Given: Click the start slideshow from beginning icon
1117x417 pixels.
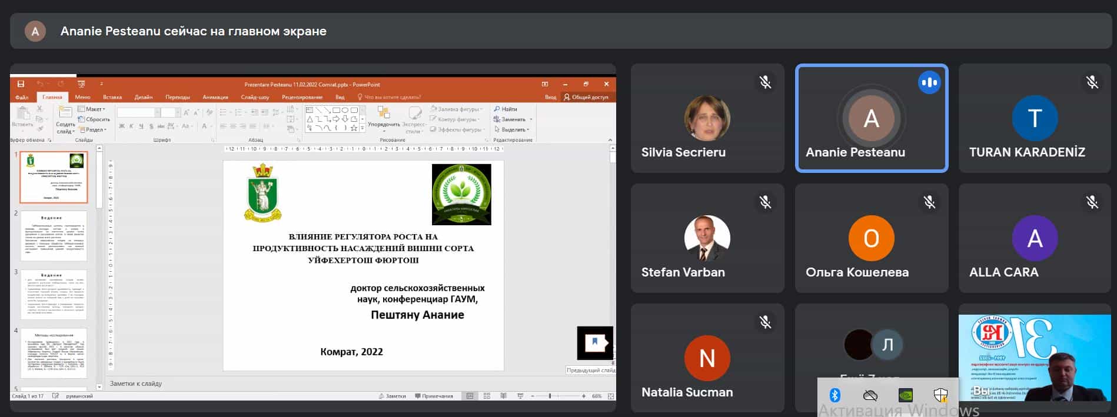Looking at the screenshot, I should coord(81,84).
